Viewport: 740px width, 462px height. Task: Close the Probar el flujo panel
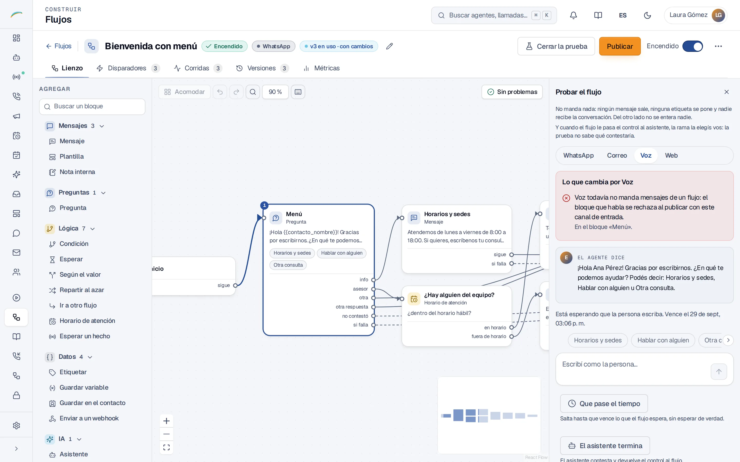[727, 92]
